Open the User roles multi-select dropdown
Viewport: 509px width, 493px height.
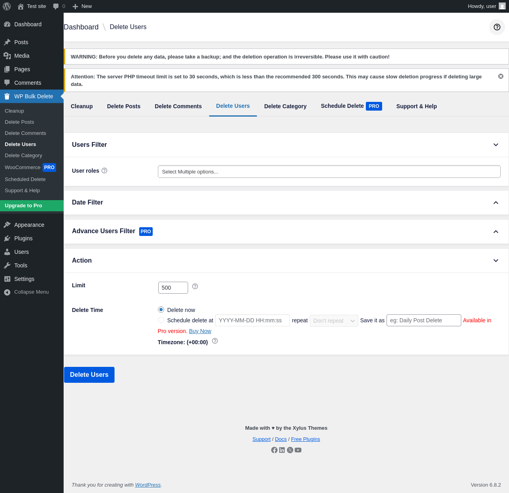(x=329, y=171)
